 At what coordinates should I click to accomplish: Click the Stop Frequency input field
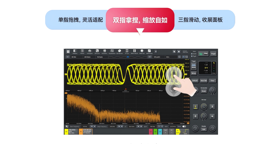click(x=112, y=126)
